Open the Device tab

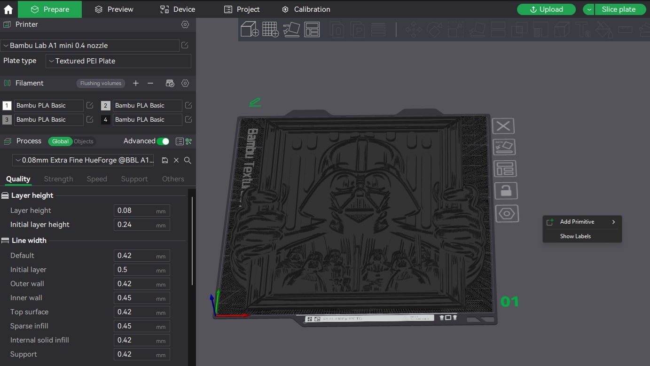[x=178, y=9]
